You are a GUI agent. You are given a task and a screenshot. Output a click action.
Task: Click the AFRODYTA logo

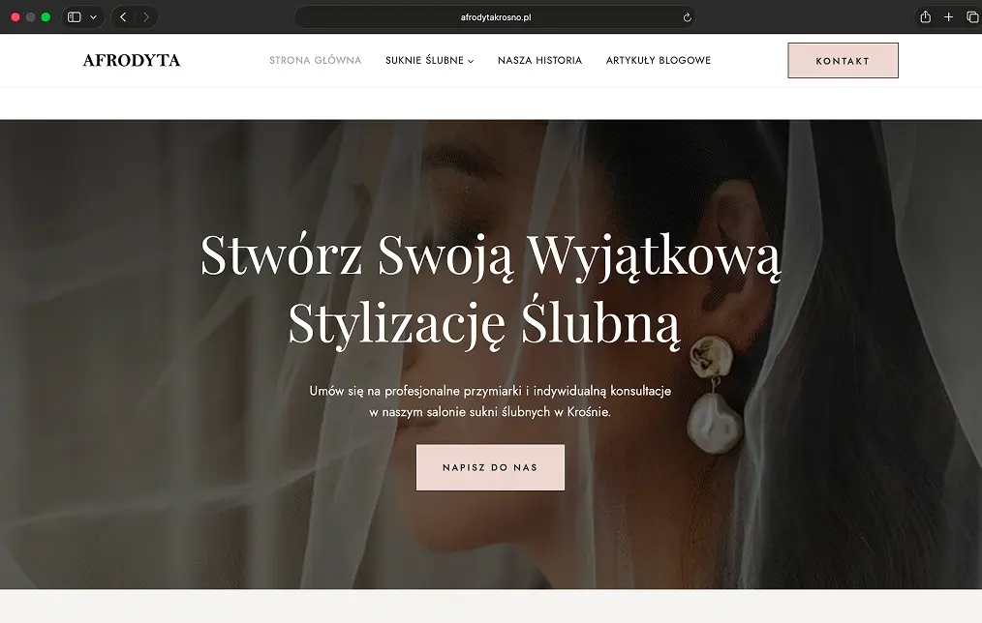tap(132, 60)
